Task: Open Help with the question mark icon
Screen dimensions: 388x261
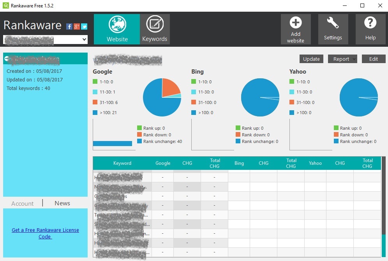Action: point(370,29)
